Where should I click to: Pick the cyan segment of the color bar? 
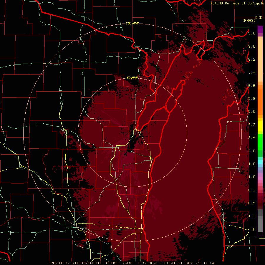(x=260, y=162)
